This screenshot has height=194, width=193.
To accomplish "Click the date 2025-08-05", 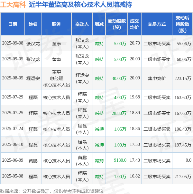I will pyautogui.click(x=13, y=78).
